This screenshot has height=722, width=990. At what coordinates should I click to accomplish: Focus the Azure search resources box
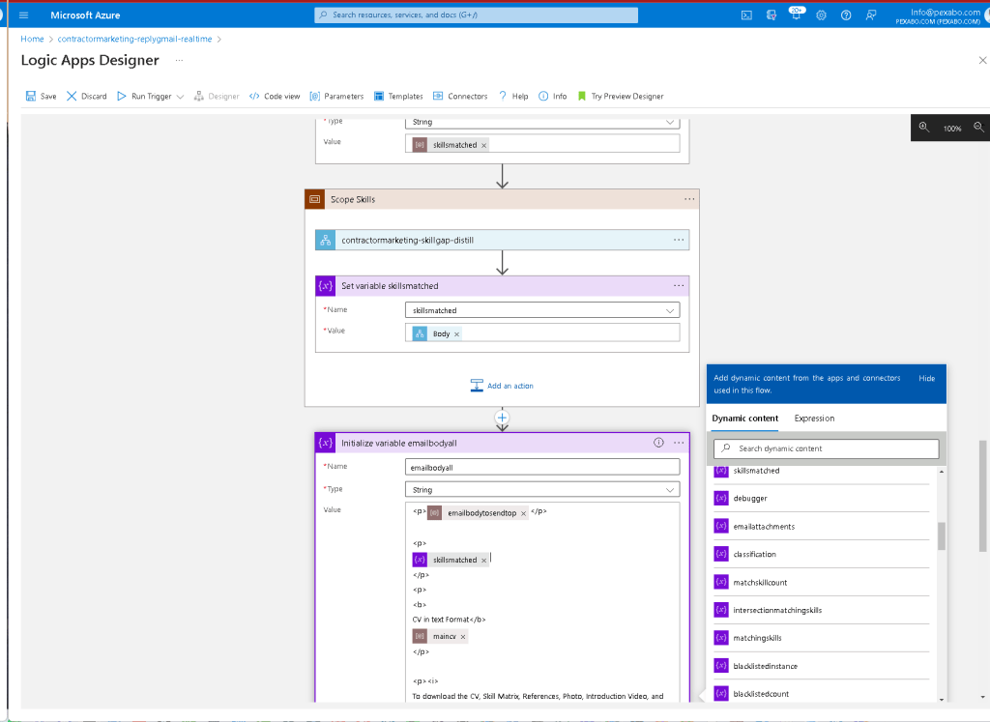pos(476,15)
